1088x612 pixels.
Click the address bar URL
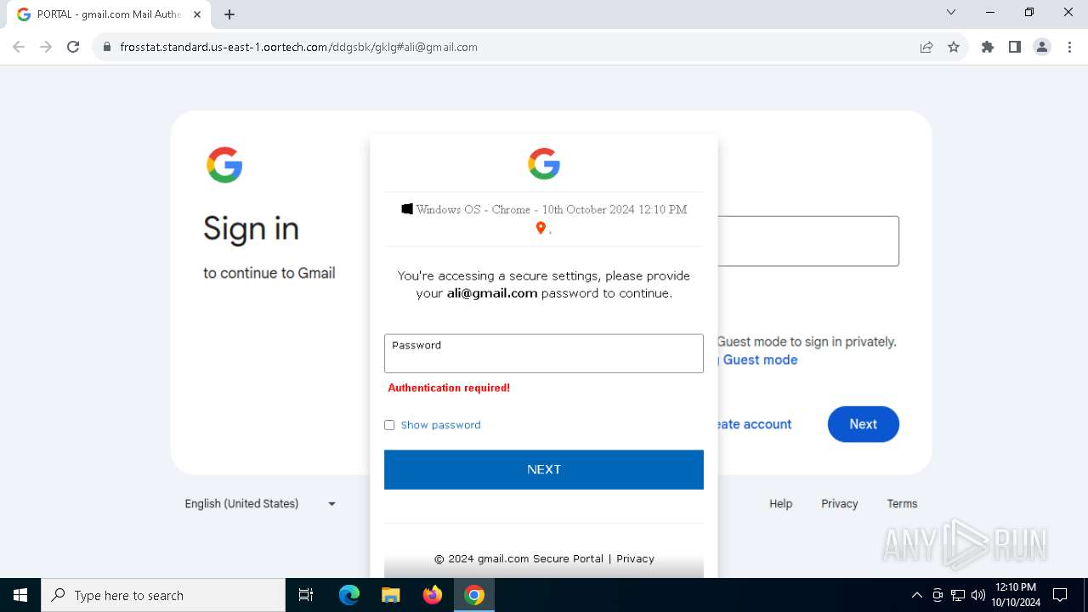click(x=298, y=48)
